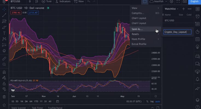Image resolution: width=201 pixels, height=109 pixels.
Task: Select the BTC/USD watchlist row
Action: pos(178,20)
